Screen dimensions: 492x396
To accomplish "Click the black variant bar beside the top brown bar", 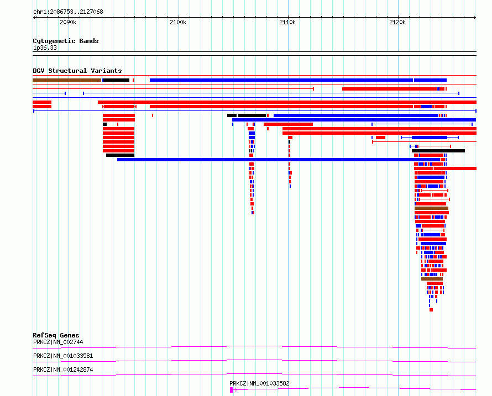I will [x=116, y=80].
